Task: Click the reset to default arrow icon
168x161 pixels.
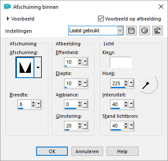Action: point(158,31)
